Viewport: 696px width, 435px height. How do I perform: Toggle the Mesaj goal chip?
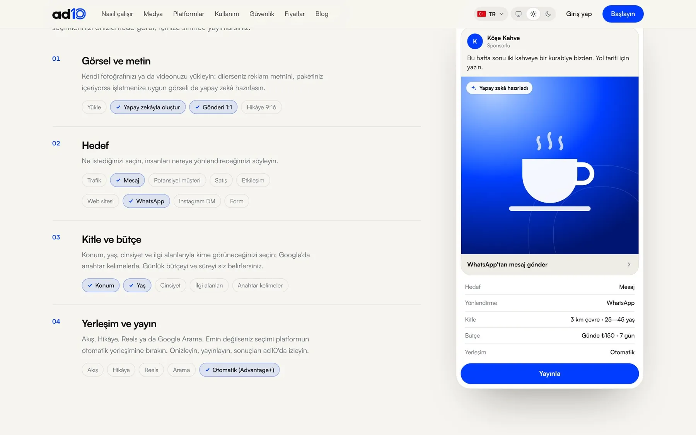(127, 180)
